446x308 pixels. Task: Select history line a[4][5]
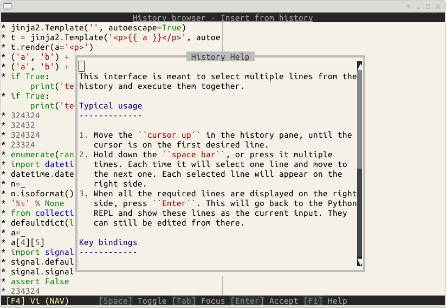coord(28,242)
